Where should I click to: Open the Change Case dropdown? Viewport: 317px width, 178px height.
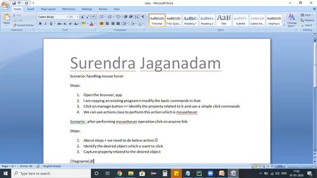(76, 24)
